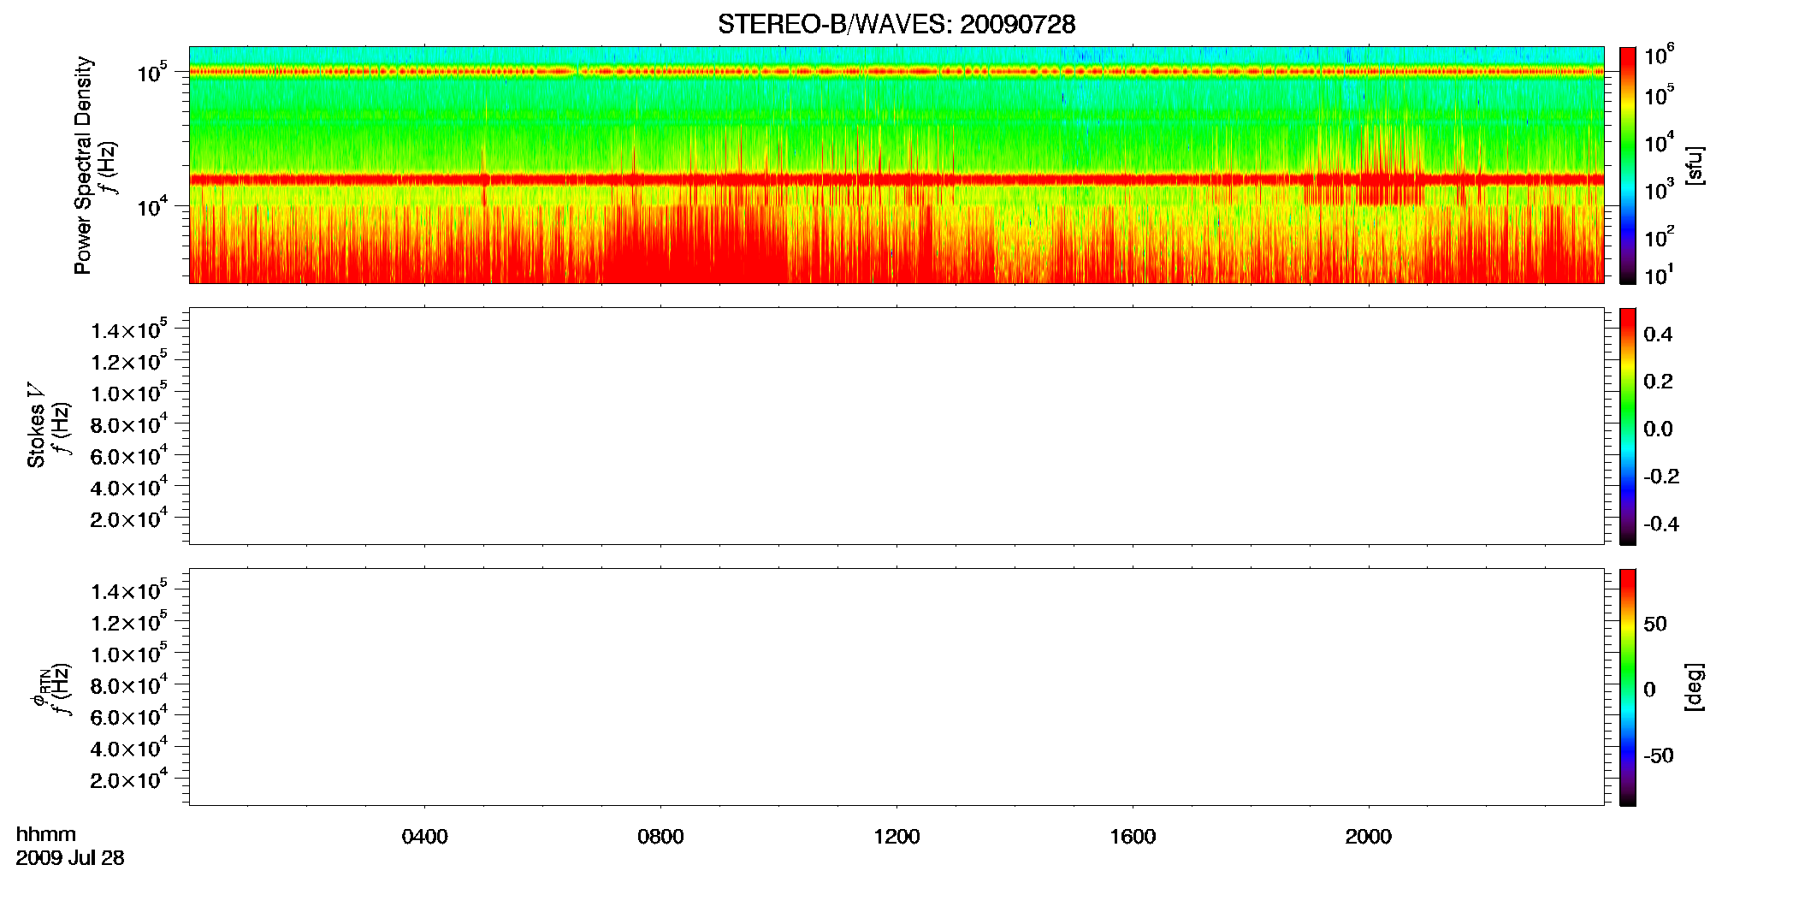
Task: Click the STEREO-B/WAVES: 20090728 plot title
Action: (896, 24)
